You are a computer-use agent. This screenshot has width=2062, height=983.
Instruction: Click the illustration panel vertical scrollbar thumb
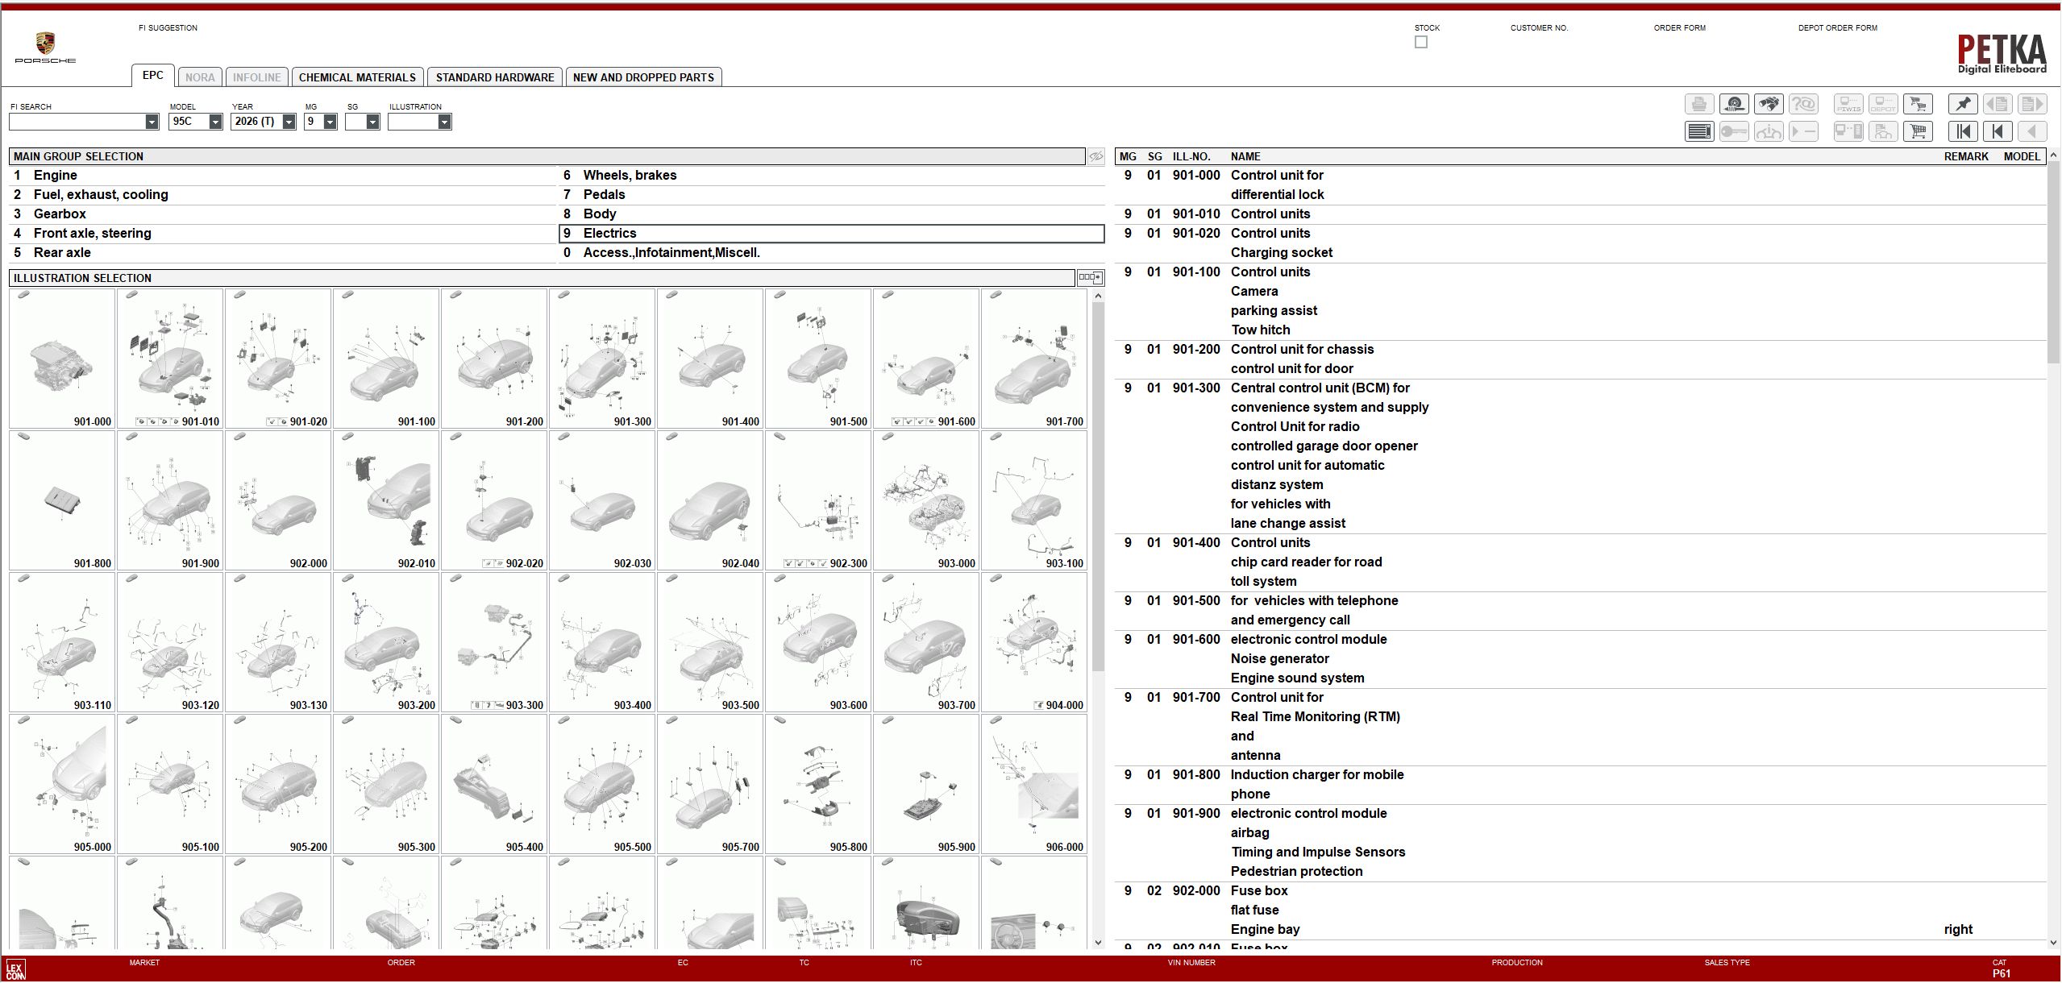(1098, 487)
